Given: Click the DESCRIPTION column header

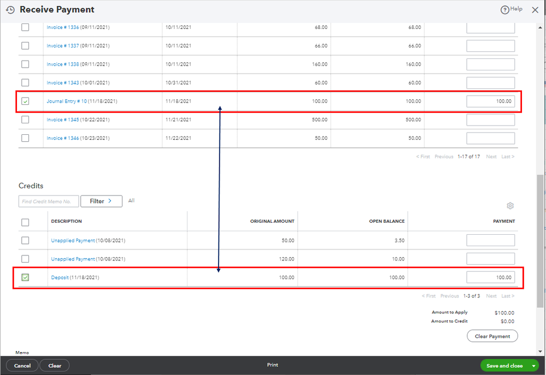Looking at the screenshot, I should pos(67,221).
